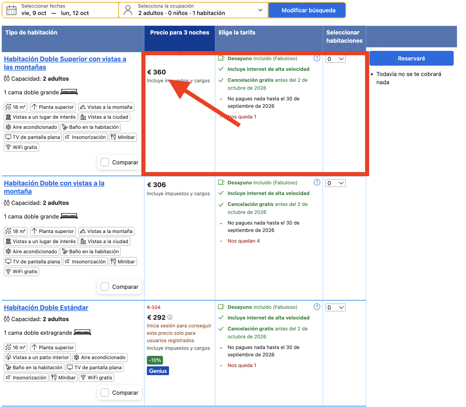Image resolution: width=466 pixels, height=407 pixels.
Task: Check Comparar for Habitación Doble Superior
Action: 105,162
